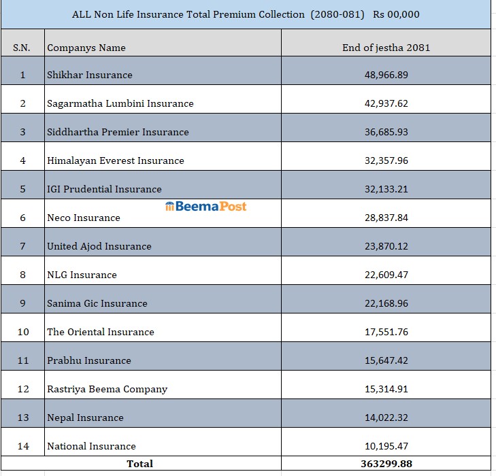Select the Rastriya Beema Company cell
The image size is (496, 476).
click(x=107, y=389)
